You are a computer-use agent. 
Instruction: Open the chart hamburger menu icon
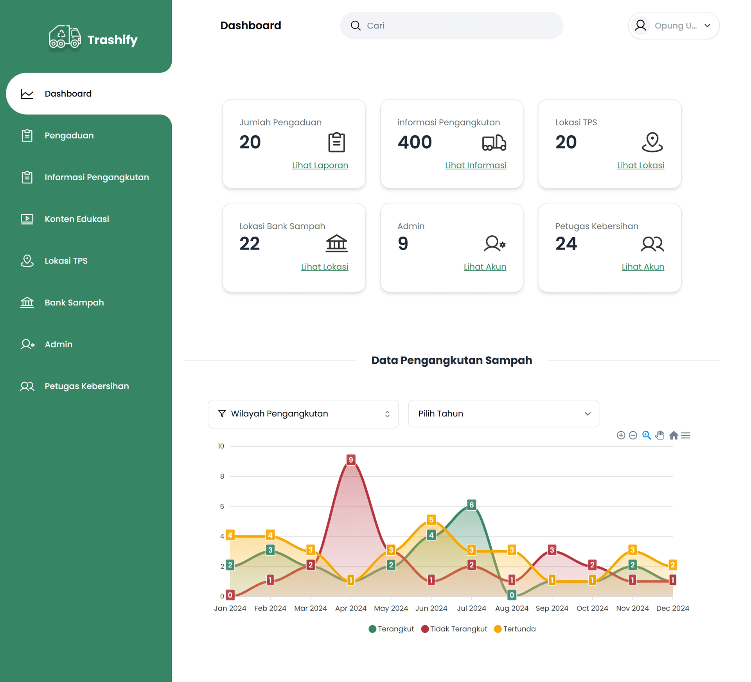pyautogui.click(x=686, y=435)
